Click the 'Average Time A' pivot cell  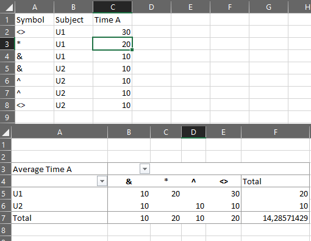coord(59,169)
